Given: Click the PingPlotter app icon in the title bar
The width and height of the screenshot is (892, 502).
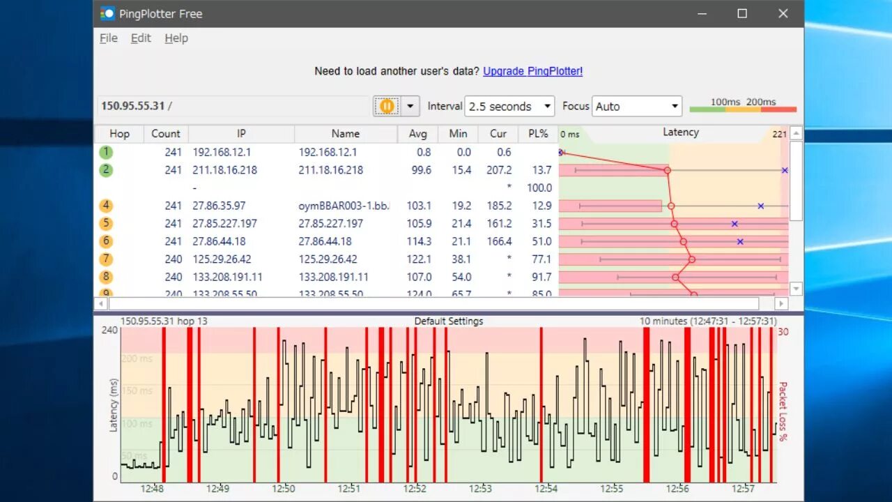Looking at the screenshot, I should [107, 13].
